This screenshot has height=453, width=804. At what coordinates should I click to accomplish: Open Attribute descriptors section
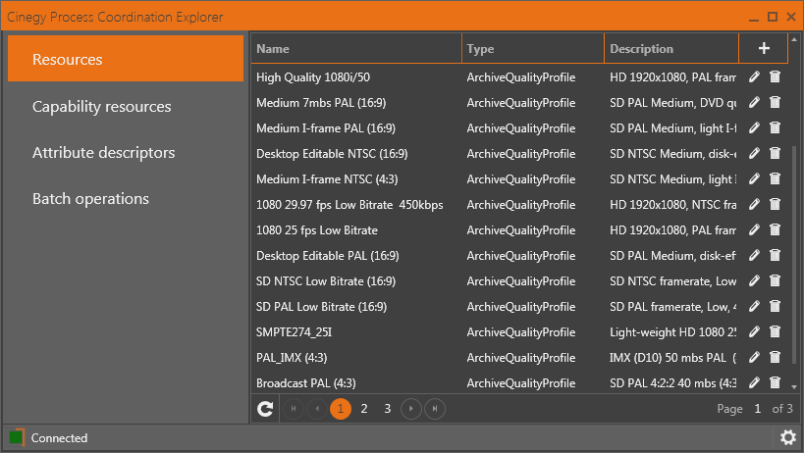pyautogui.click(x=104, y=153)
